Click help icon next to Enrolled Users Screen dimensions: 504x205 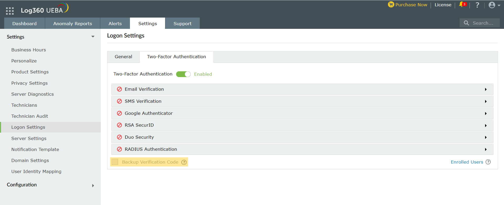pos(488,162)
